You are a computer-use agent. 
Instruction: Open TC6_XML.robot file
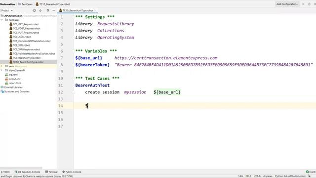(21, 45)
